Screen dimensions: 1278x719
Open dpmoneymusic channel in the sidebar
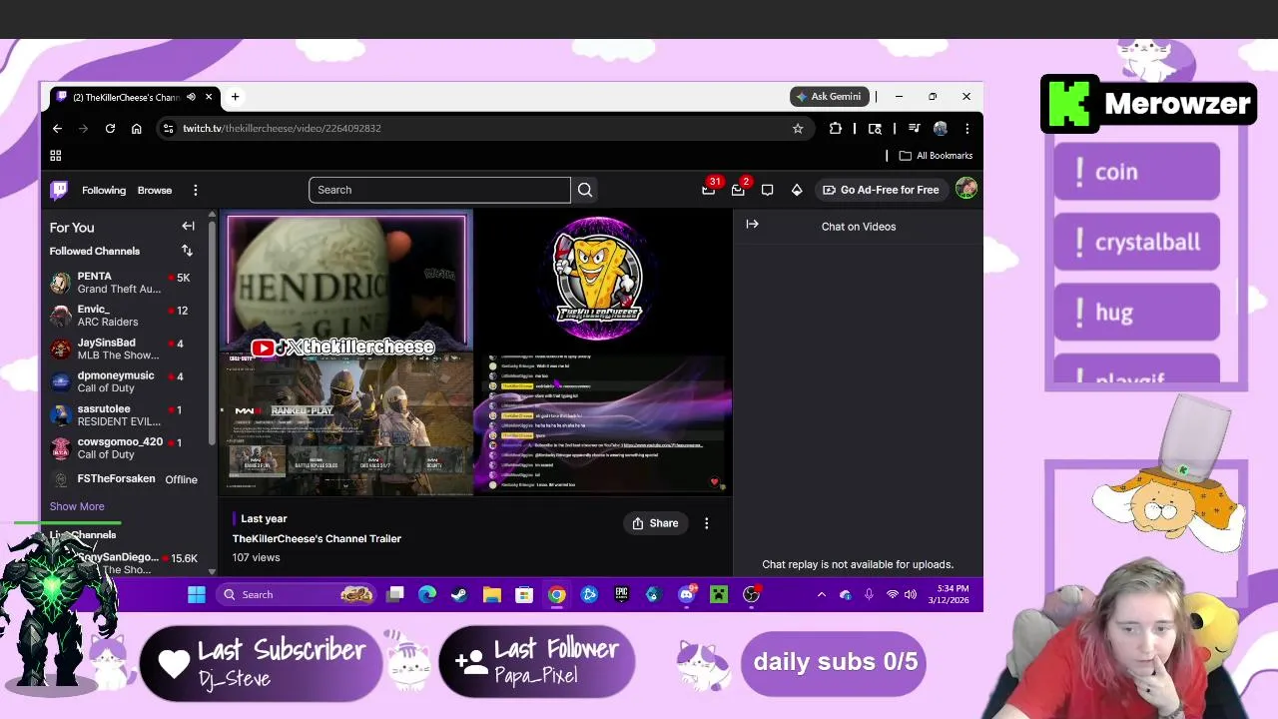point(125,381)
